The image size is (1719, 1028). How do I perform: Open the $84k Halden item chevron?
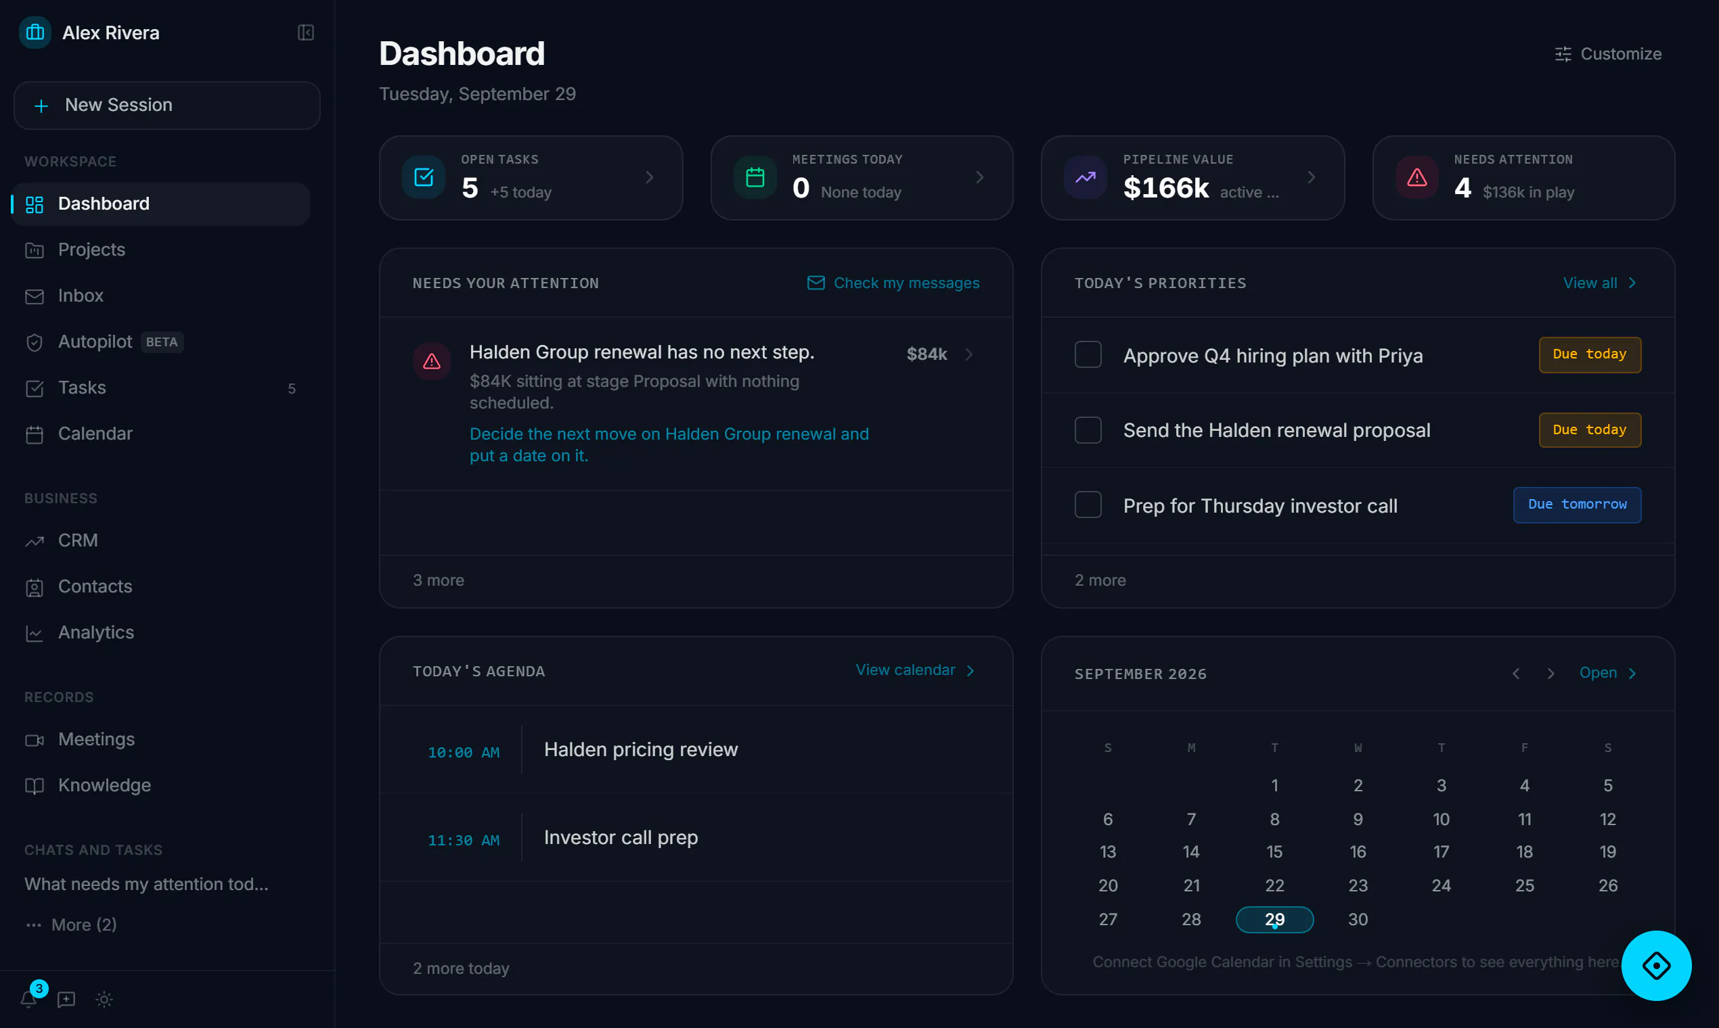click(x=969, y=354)
